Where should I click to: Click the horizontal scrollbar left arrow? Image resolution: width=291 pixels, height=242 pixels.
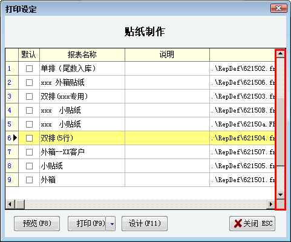click(x=10, y=204)
